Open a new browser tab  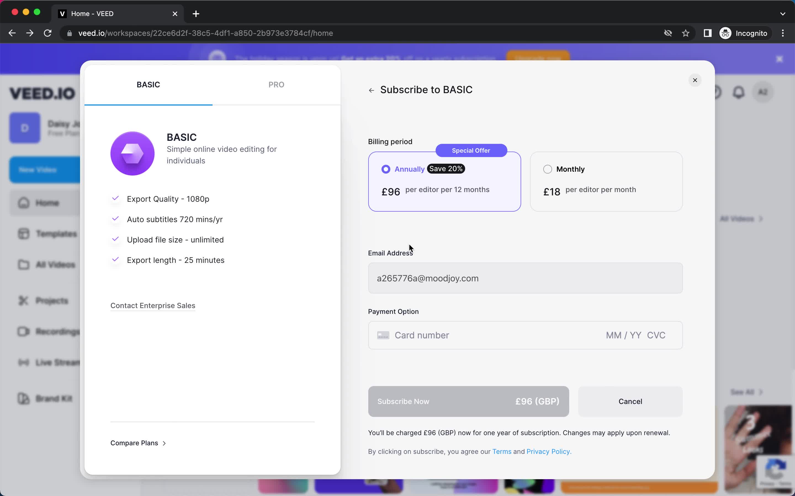pos(196,14)
